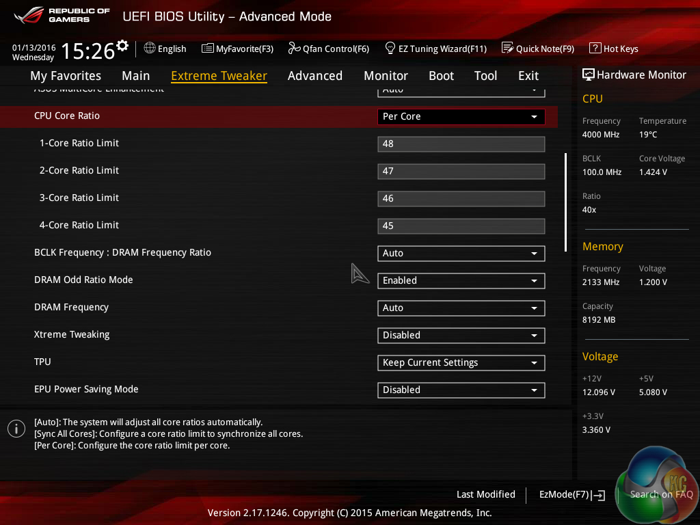Open the Boot tab

point(441,76)
